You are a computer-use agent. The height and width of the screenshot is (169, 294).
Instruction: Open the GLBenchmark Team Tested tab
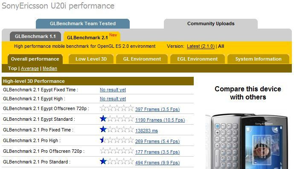[83, 23]
